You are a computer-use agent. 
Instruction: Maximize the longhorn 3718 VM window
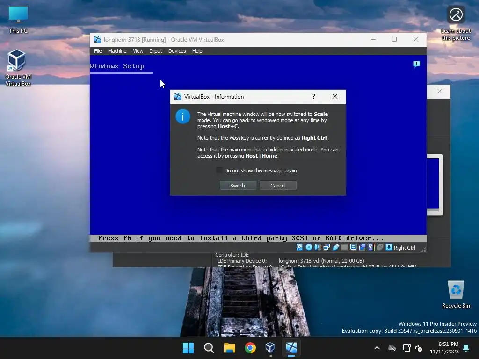point(394,39)
